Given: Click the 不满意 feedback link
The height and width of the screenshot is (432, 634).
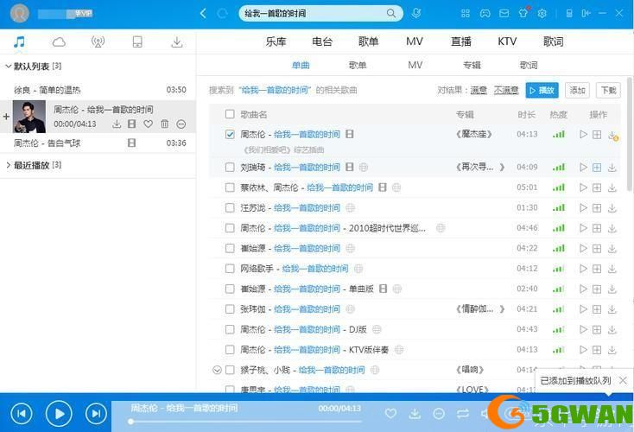Looking at the screenshot, I should (x=506, y=90).
